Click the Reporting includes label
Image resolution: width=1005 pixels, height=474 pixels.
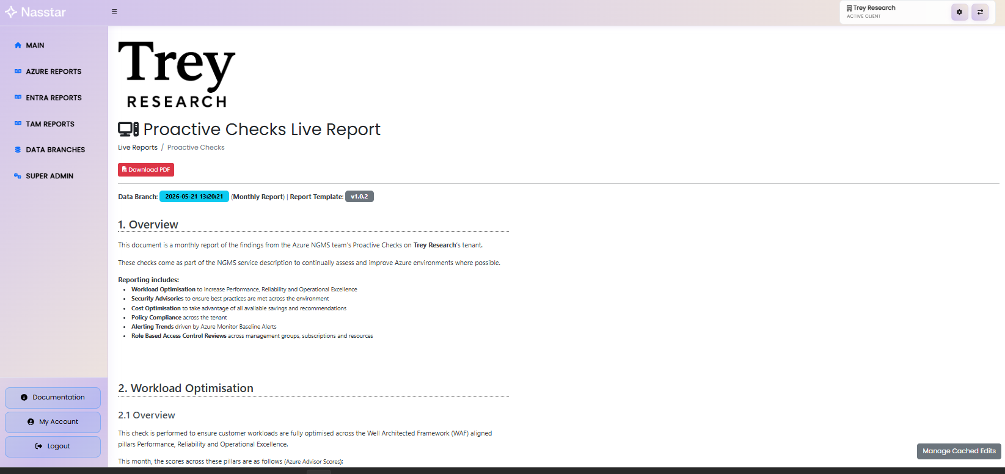click(148, 280)
